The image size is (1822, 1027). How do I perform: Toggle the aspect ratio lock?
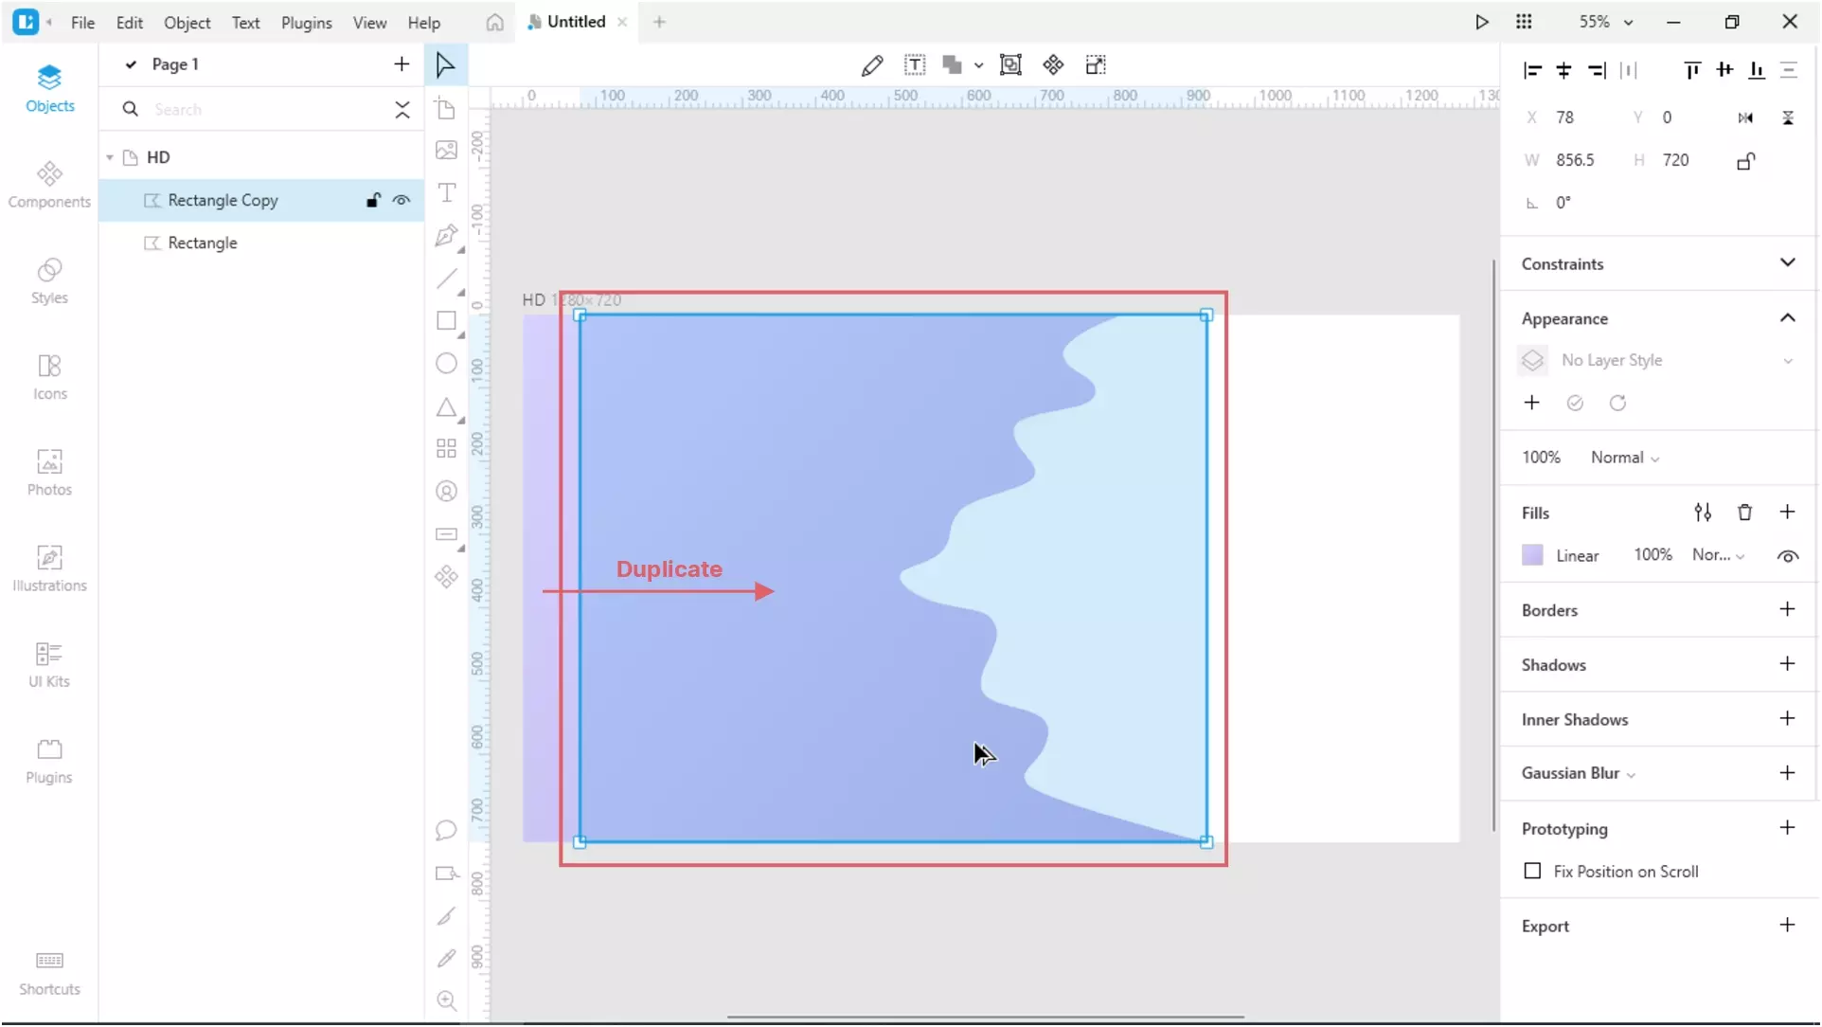(1746, 161)
